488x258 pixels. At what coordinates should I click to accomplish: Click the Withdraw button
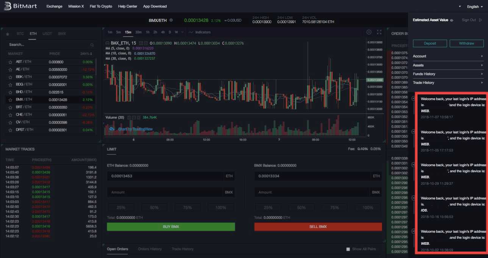(x=466, y=43)
